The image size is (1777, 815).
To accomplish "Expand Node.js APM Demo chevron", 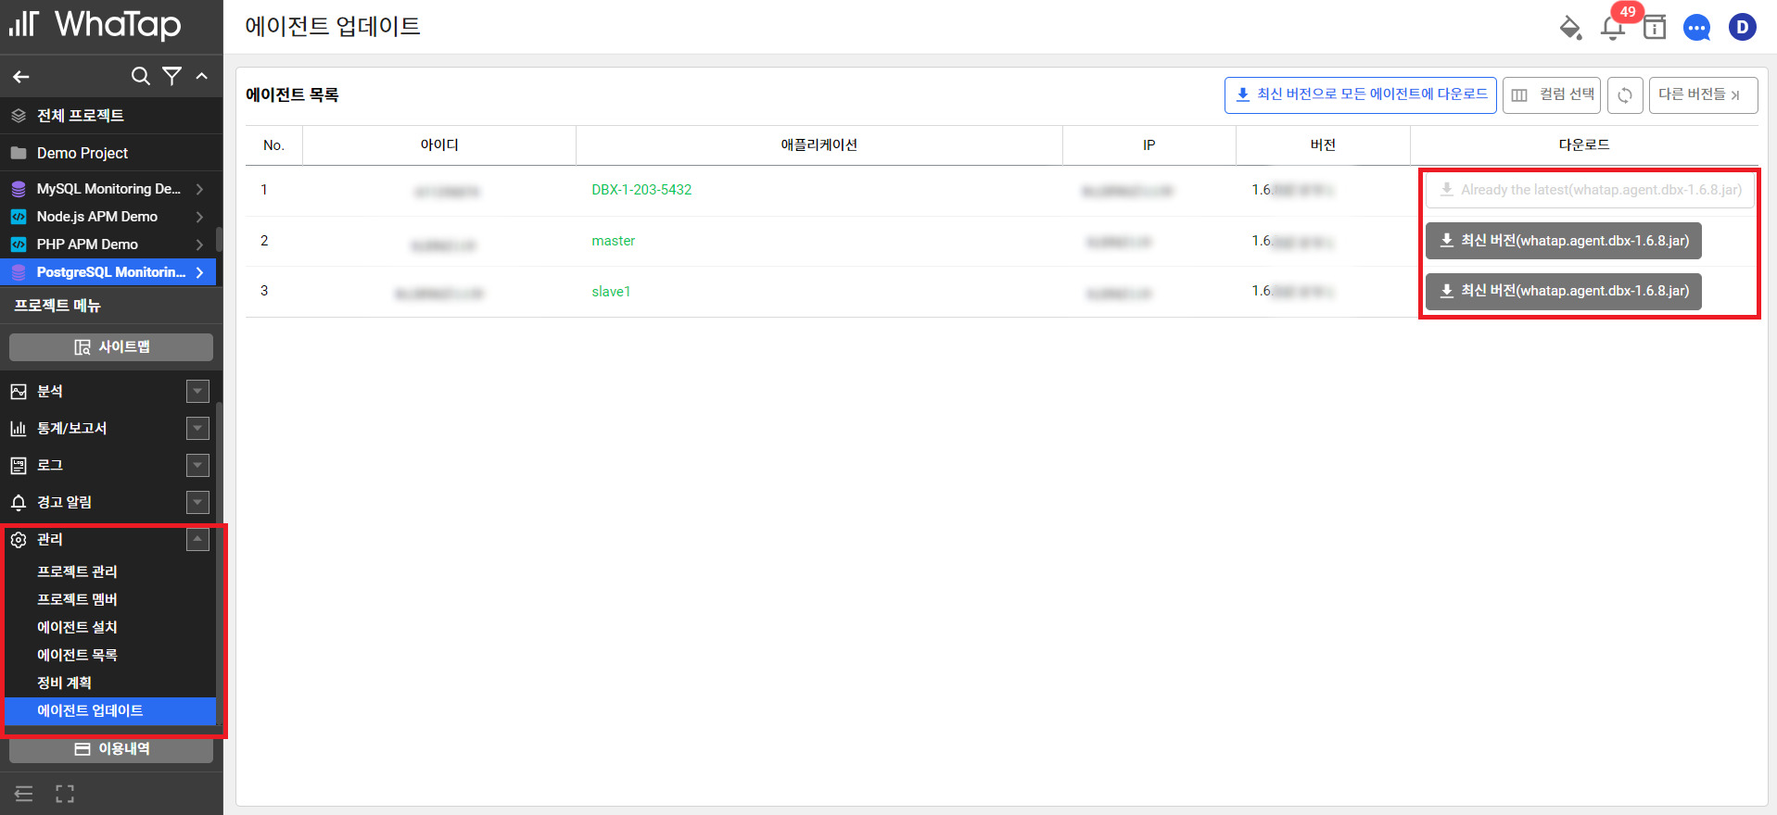I will coord(199,217).
